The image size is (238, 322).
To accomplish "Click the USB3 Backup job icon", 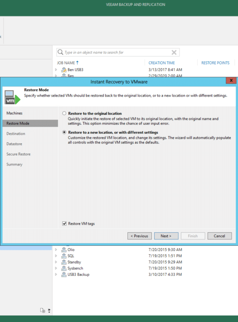I will [64, 274].
